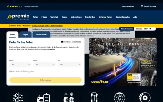Click the Goodyear logo in the banner
The height and width of the screenshot is (102, 163).
100,82
